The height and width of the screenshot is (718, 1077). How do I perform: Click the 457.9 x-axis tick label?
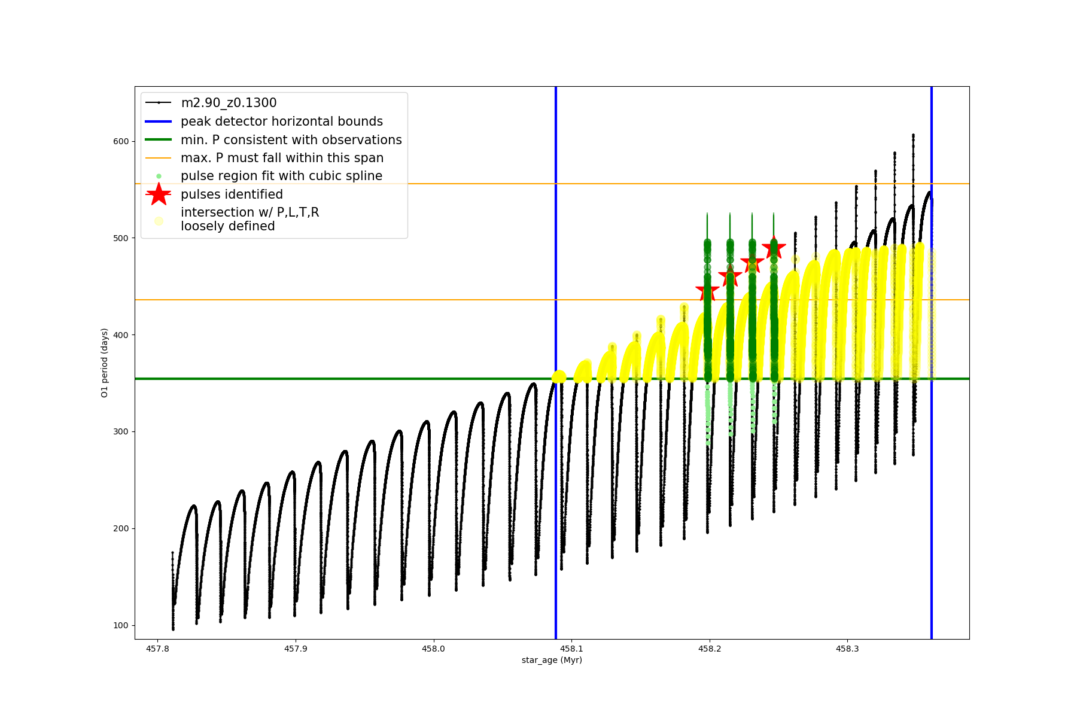[295, 649]
